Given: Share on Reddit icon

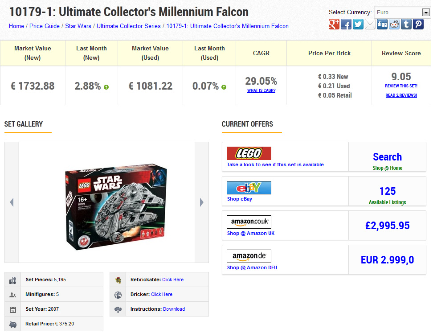Looking at the screenshot, I should pos(394,25).
